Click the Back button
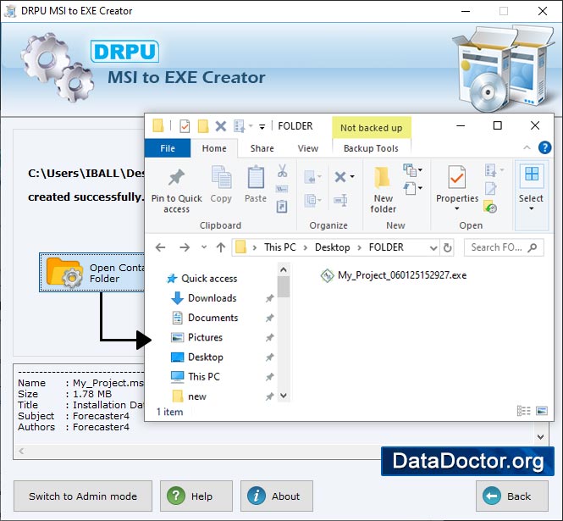The width and height of the screenshot is (563, 521). [511, 496]
